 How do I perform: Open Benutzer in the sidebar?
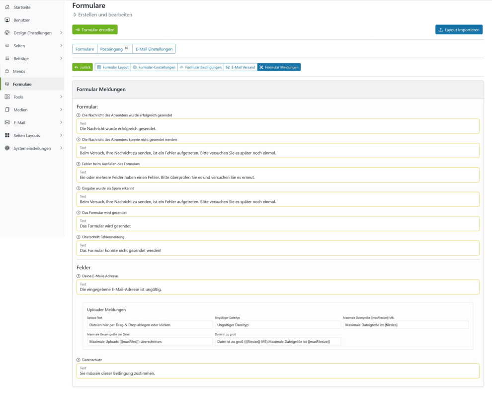[x=32, y=20]
